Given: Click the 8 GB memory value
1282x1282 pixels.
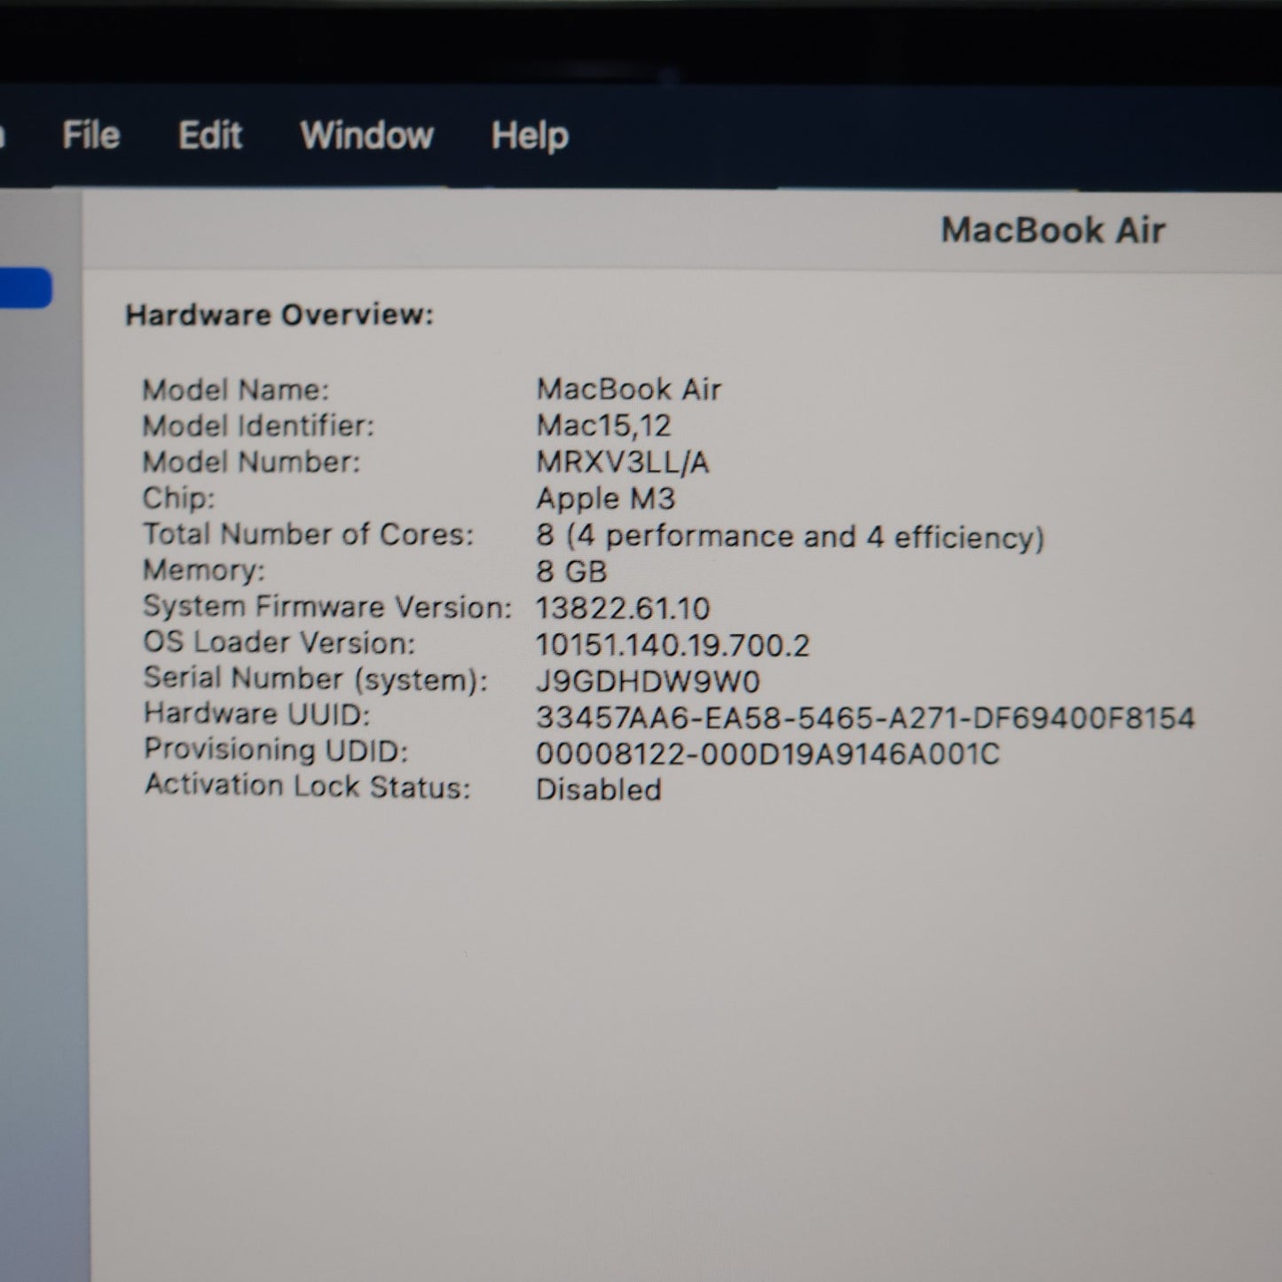Looking at the screenshot, I should (x=571, y=571).
